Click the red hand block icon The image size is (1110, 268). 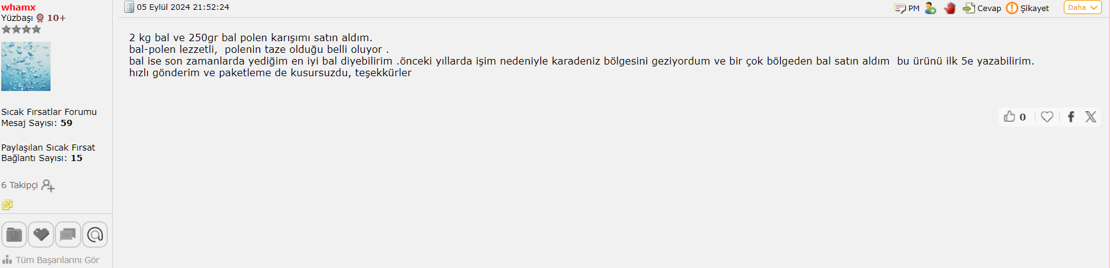coord(950,8)
